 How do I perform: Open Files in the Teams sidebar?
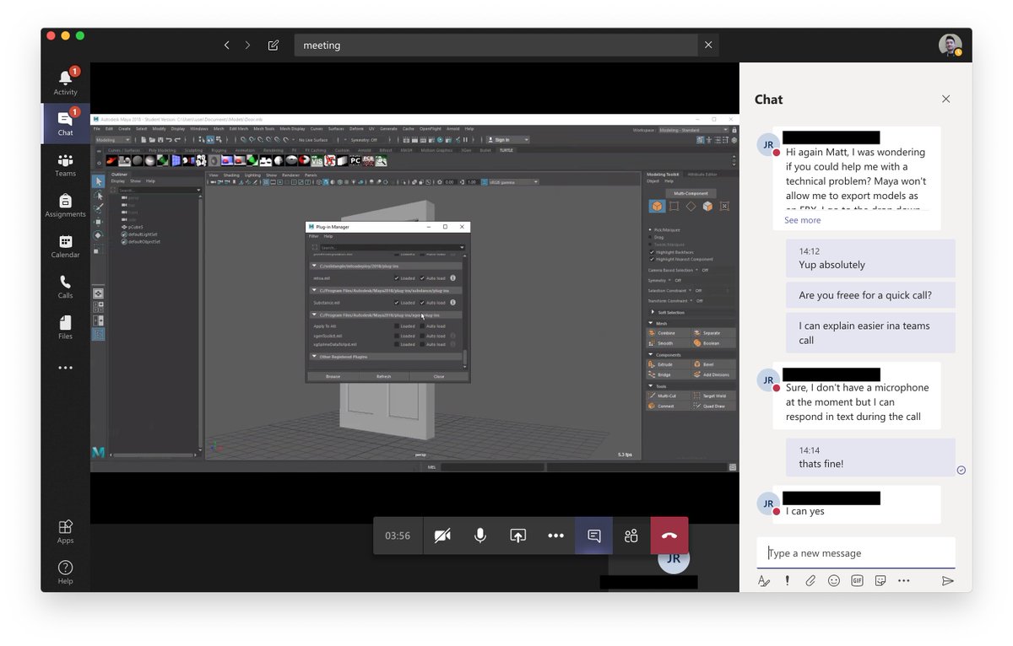(x=65, y=326)
